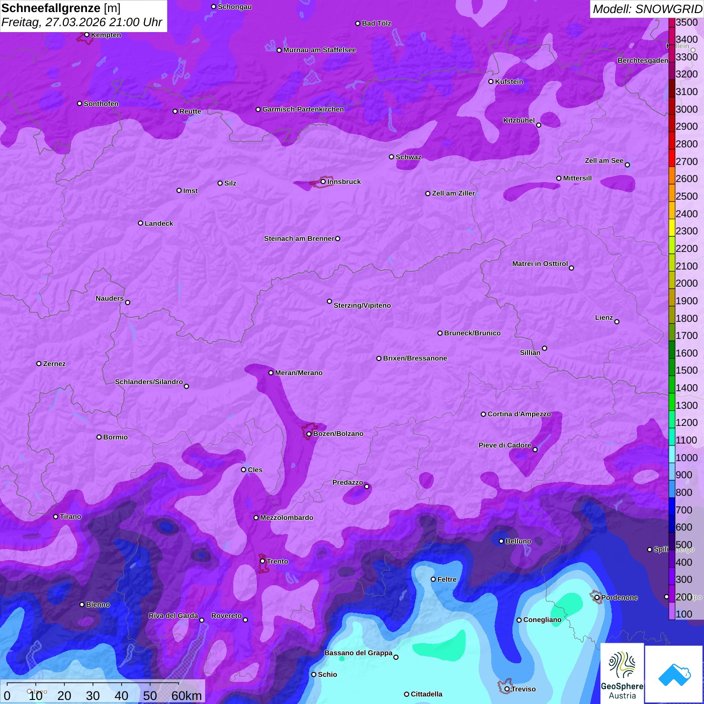
Task: Click the Pieve di Cadore label
Action: pos(505,445)
